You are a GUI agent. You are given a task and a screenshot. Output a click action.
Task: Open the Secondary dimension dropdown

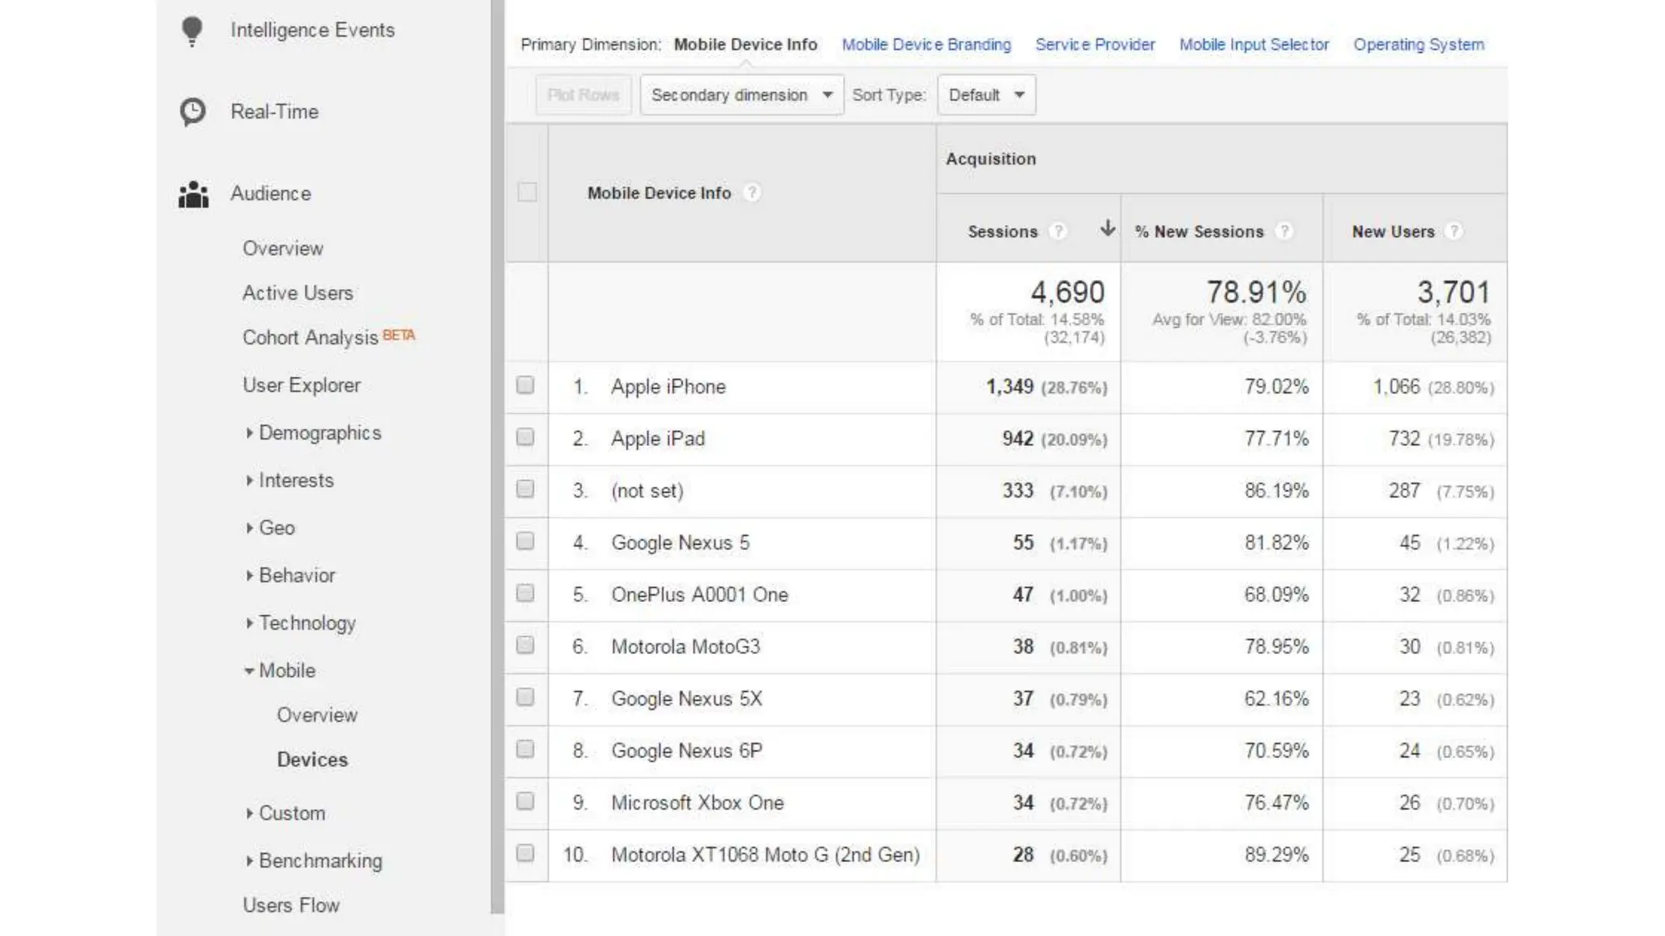point(741,95)
